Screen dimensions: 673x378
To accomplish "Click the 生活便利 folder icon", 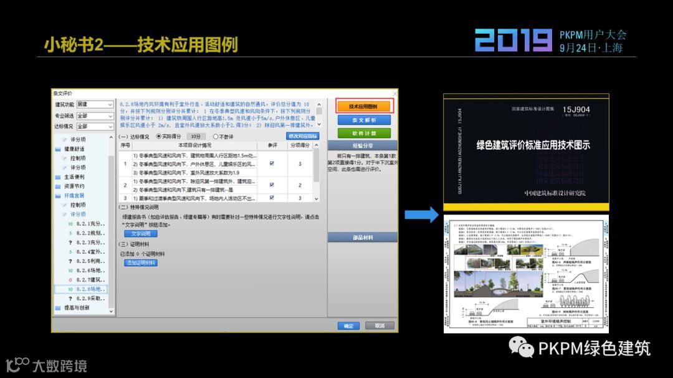I will (58, 177).
